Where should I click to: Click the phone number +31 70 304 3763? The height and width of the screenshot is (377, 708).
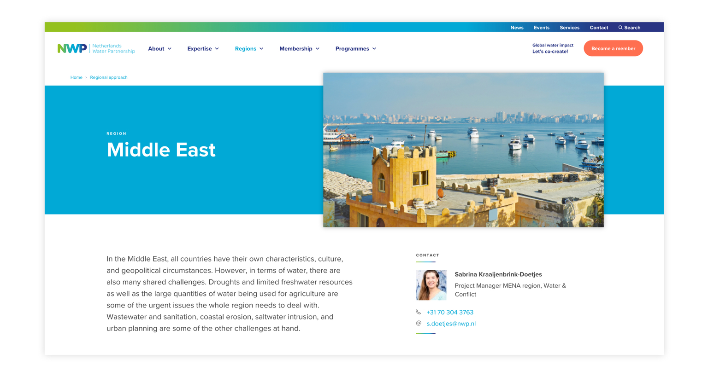click(x=450, y=312)
